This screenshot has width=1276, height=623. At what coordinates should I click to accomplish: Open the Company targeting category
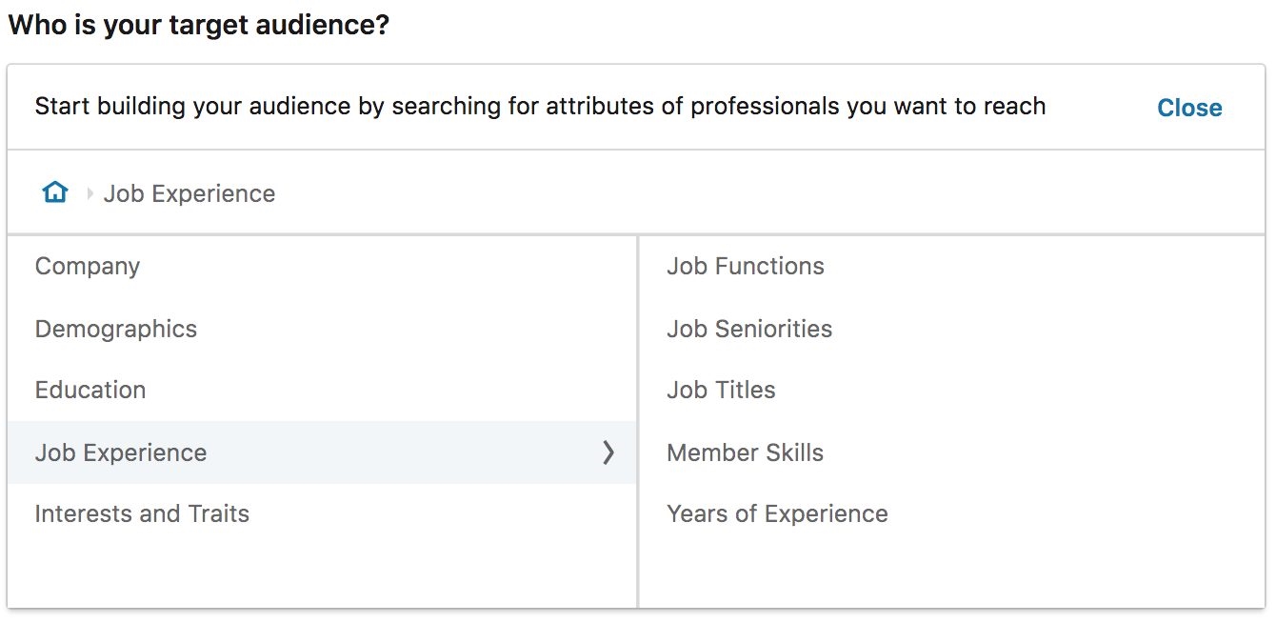(87, 267)
